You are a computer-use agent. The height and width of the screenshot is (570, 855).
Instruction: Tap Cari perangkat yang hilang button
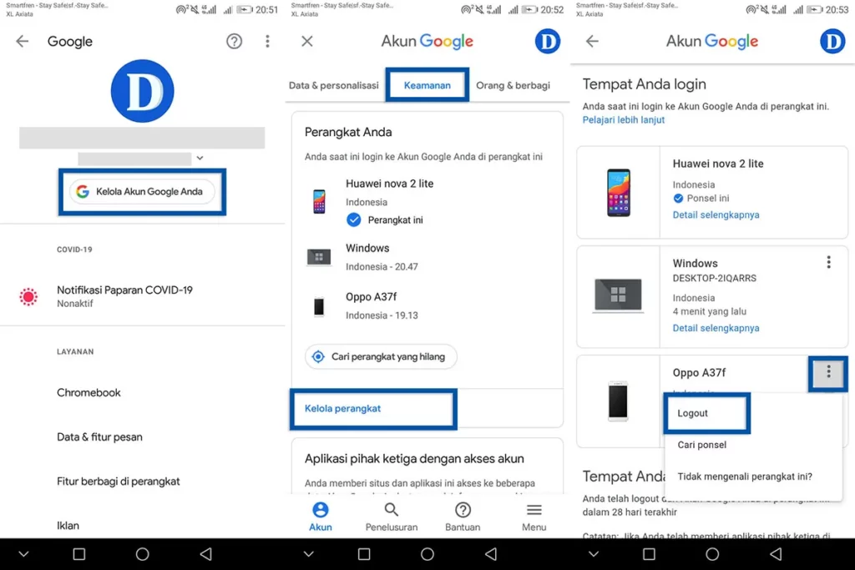click(381, 357)
